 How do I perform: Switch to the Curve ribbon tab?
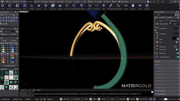(9, 2)
